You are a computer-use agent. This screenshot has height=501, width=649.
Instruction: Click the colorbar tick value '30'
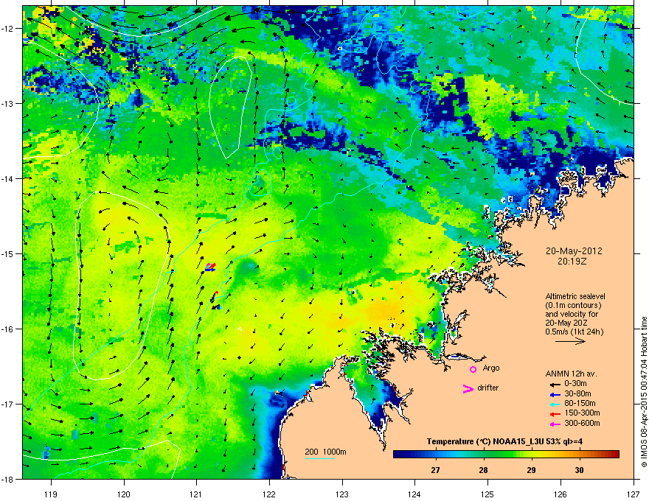580,470
